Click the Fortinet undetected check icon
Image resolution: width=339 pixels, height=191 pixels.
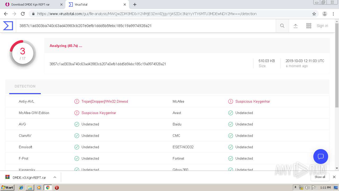(x=231, y=158)
